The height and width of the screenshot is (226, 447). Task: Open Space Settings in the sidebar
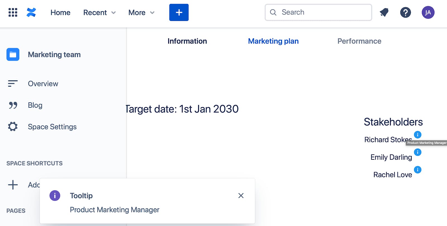(52, 127)
